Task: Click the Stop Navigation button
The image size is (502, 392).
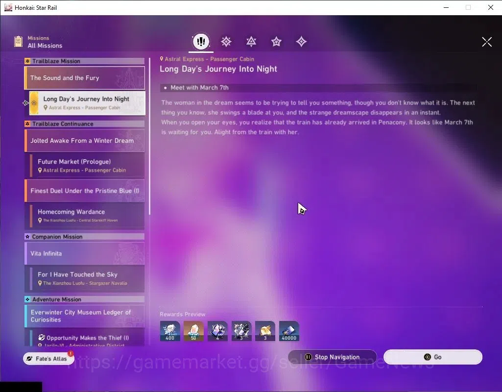Action: [x=333, y=357]
